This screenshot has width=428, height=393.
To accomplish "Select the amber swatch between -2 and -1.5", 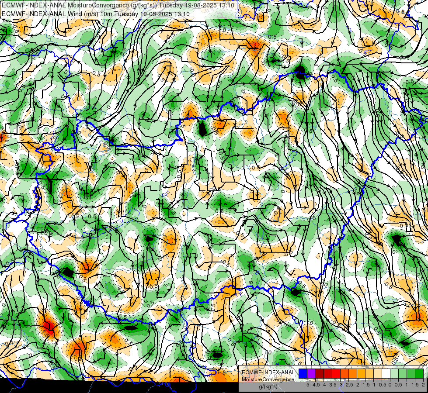I will point(361,373).
